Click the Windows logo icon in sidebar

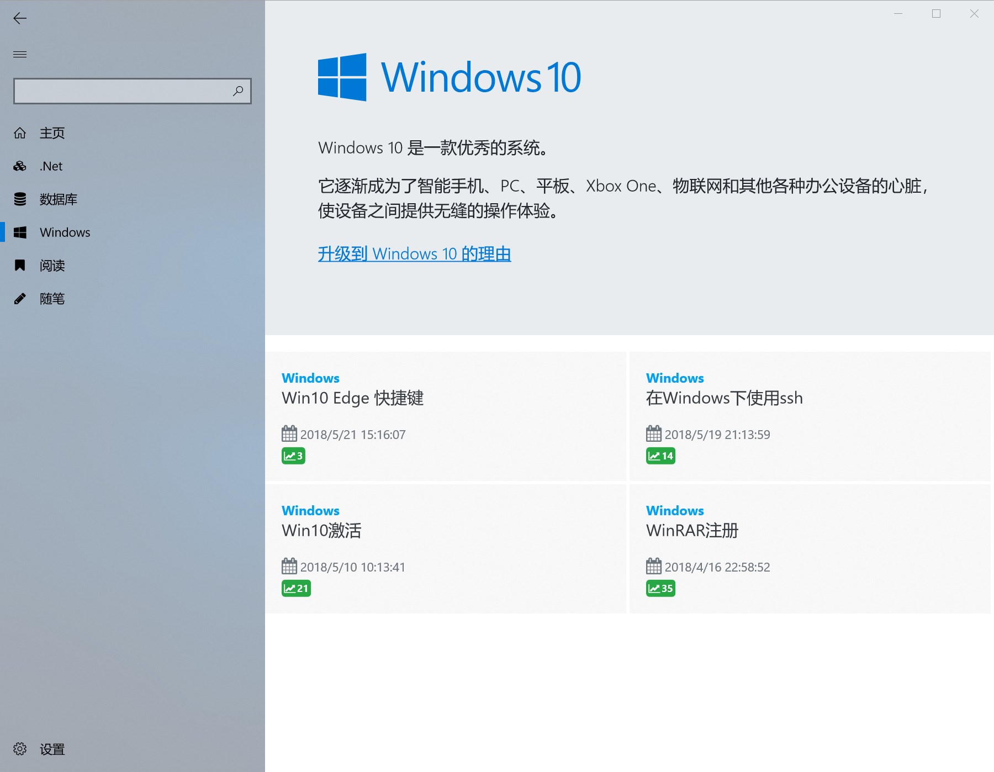tap(20, 232)
